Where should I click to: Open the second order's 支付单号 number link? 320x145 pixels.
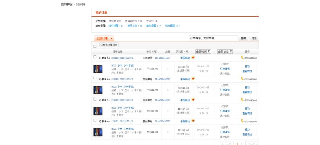coord(162,79)
